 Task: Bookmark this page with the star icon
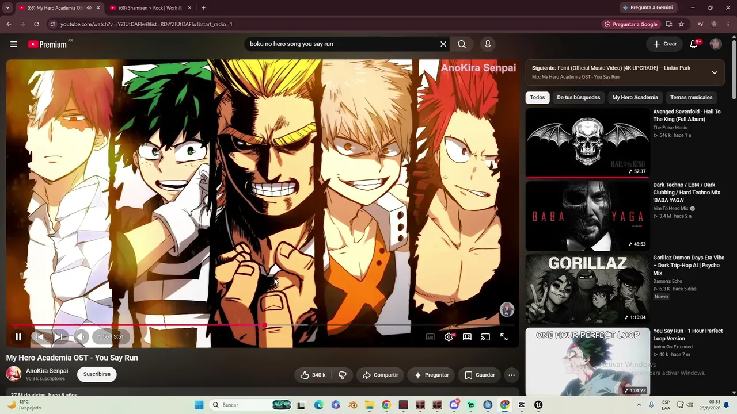pos(681,24)
